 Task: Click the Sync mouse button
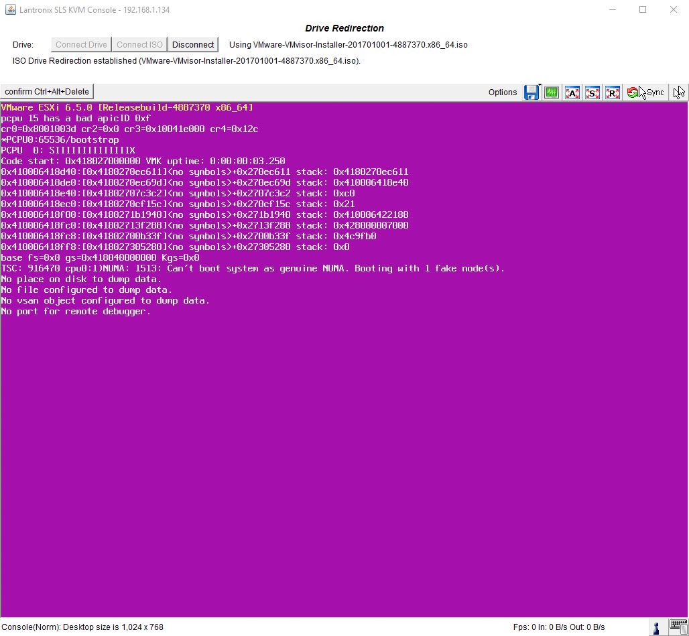[645, 92]
